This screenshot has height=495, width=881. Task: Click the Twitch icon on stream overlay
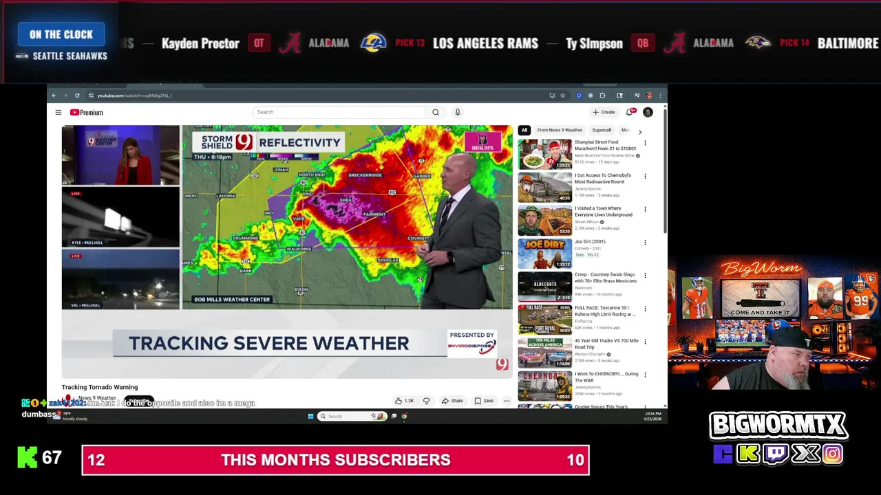(x=777, y=454)
